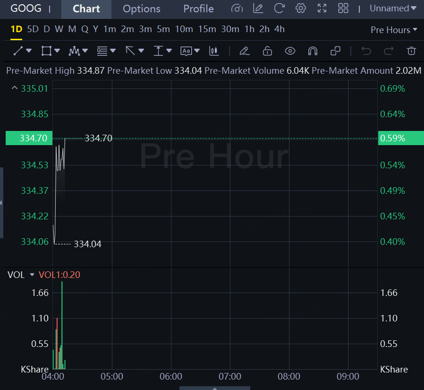Open the candlestick chart type icon
The height and width of the screenshot is (390, 424).
(x=214, y=51)
